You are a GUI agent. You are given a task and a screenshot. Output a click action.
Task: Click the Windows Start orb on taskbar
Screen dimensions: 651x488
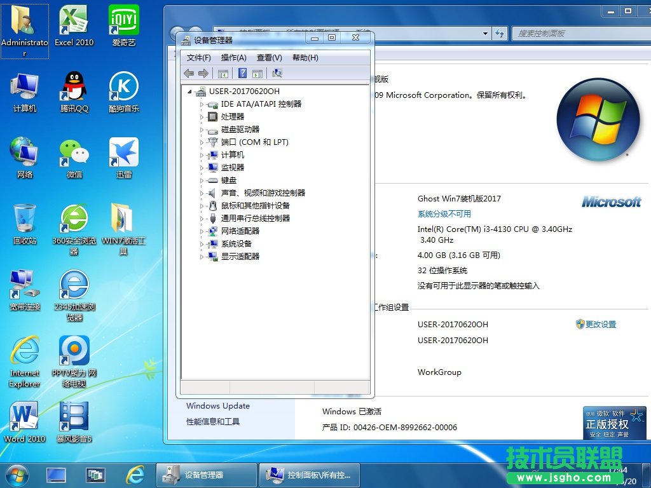(17, 475)
